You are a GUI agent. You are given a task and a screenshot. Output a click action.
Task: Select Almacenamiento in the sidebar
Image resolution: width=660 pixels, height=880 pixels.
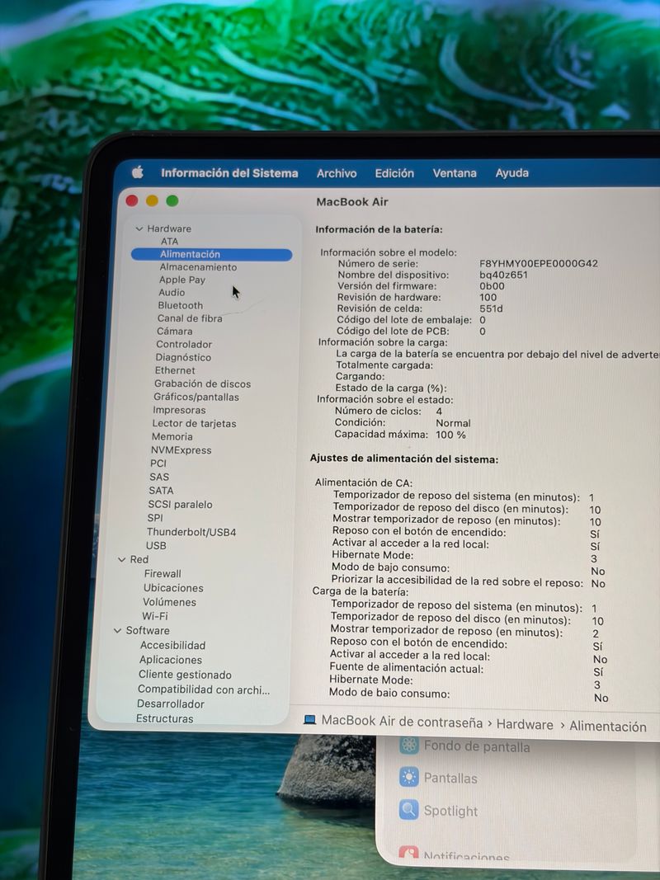click(198, 267)
